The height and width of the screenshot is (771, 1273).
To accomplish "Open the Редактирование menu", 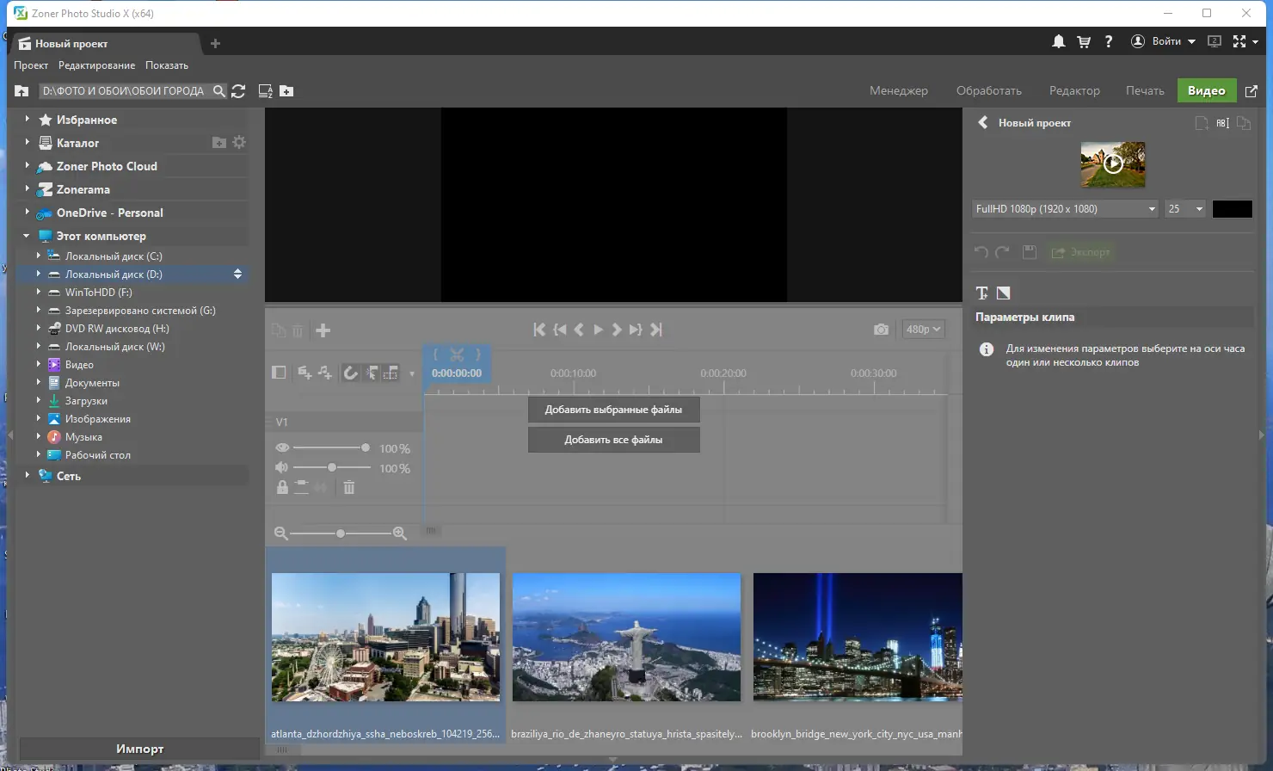I will point(96,65).
